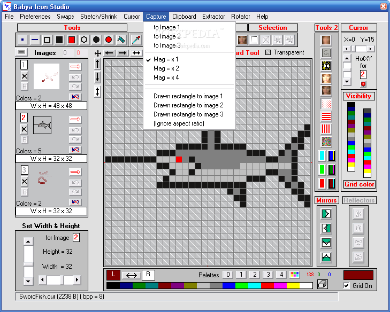Select the hollow circle tool
Screen dimensions: 390x312
tap(84, 40)
